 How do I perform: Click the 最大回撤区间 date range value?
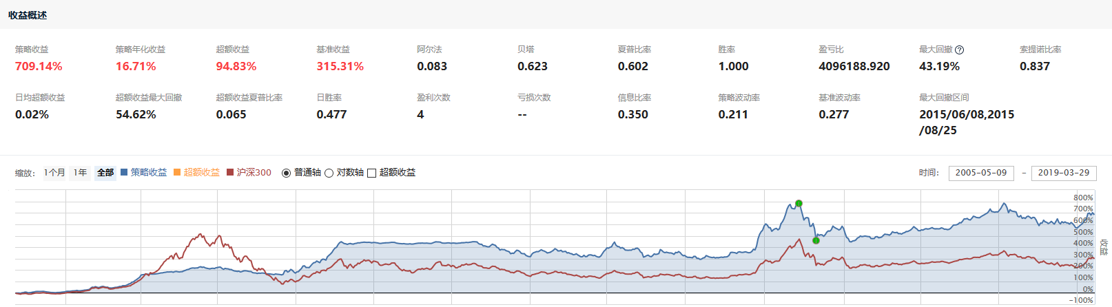click(x=966, y=122)
